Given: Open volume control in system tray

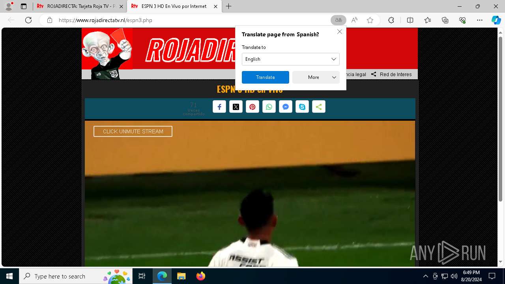Looking at the screenshot, I should (454, 276).
